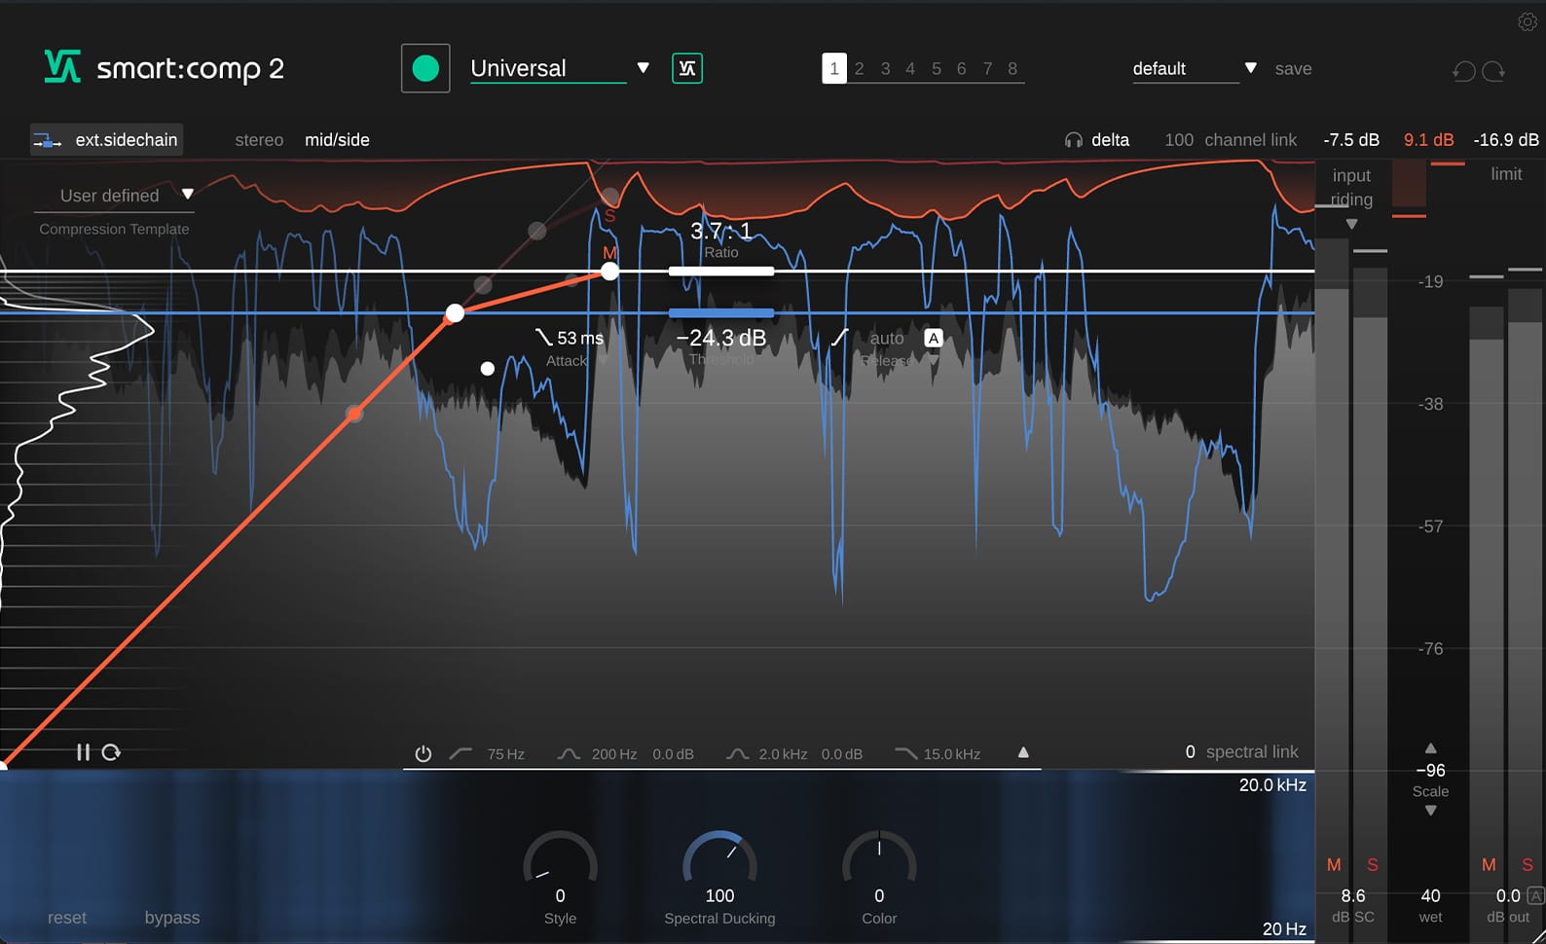Click the 53 ms attack value

pyautogui.click(x=580, y=338)
